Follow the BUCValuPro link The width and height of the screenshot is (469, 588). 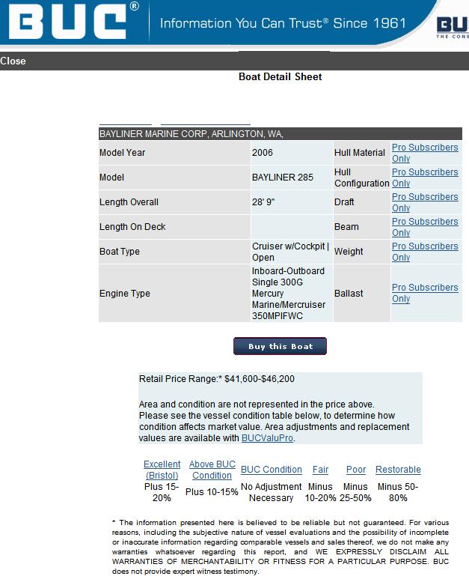(x=267, y=438)
